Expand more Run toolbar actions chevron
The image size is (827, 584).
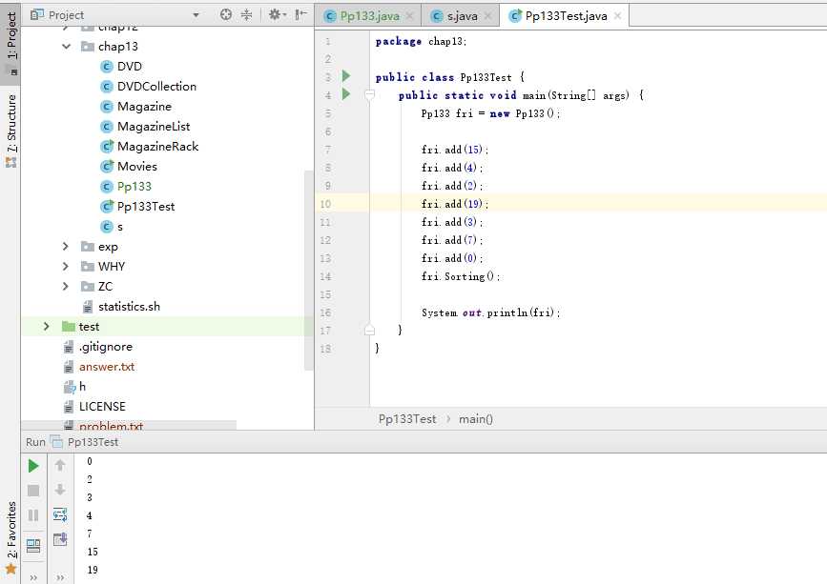(x=33, y=577)
